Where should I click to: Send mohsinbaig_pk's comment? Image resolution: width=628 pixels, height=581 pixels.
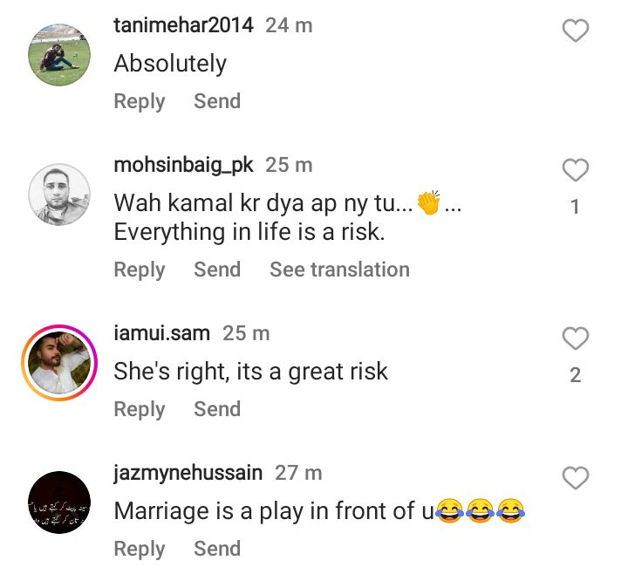point(217,270)
